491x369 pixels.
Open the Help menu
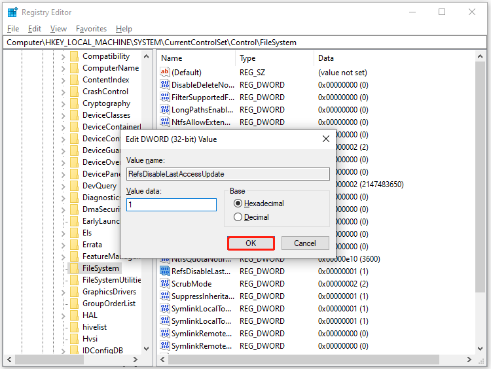point(124,29)
